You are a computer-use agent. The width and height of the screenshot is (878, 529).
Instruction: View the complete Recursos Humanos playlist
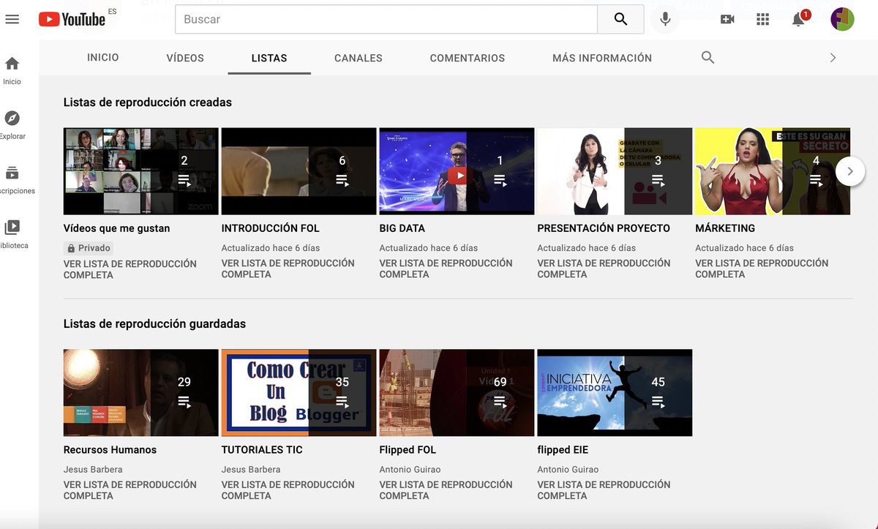(x=129, y=489)
